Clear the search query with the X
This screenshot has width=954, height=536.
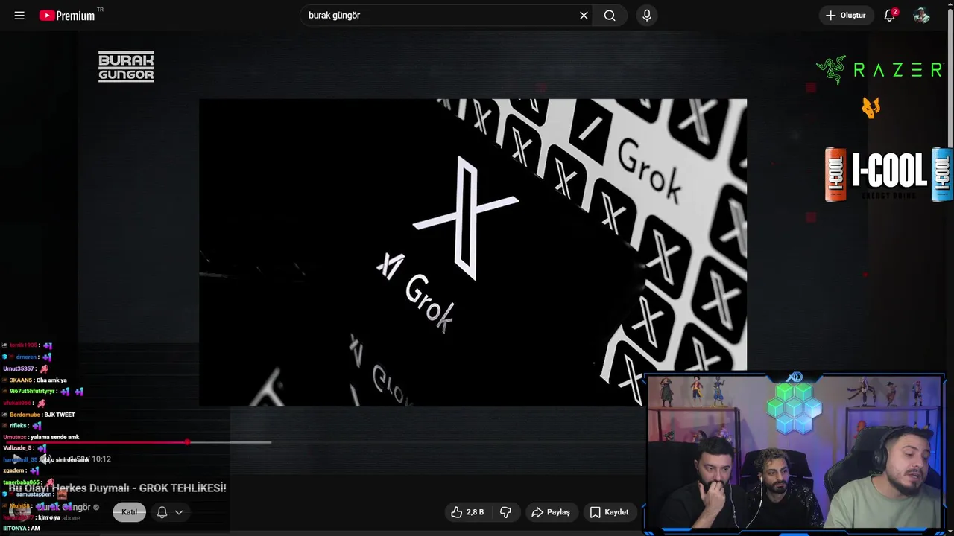click(584, 16)
